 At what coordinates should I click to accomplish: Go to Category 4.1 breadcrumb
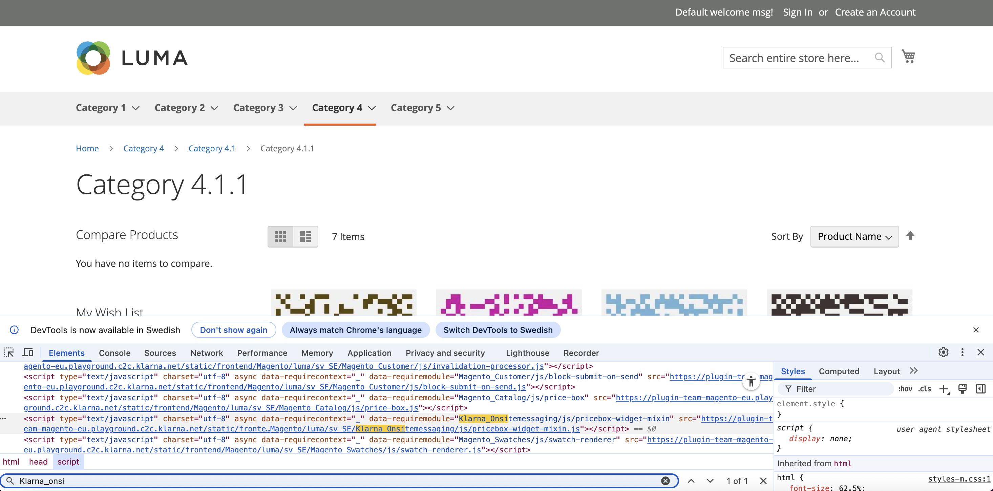pyautogui.click(x=212, y=148)
